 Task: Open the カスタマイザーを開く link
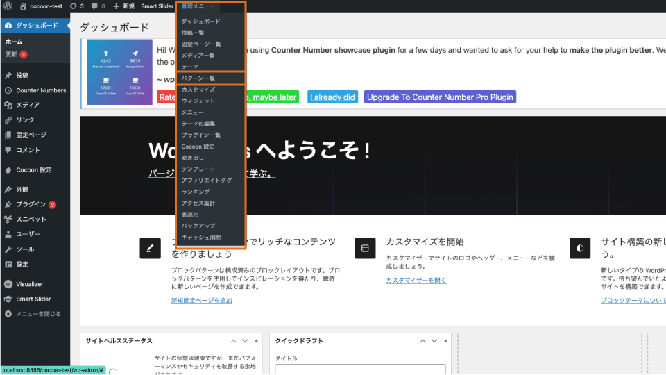416,281
